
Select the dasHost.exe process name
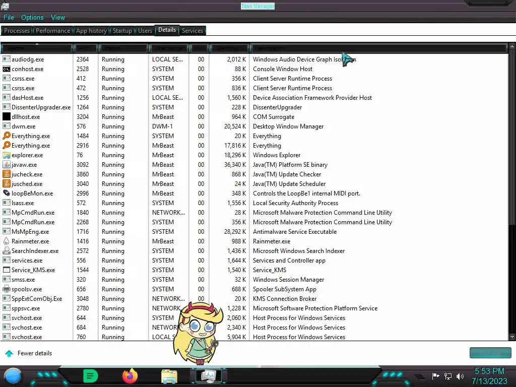click(x=27, y=98)
